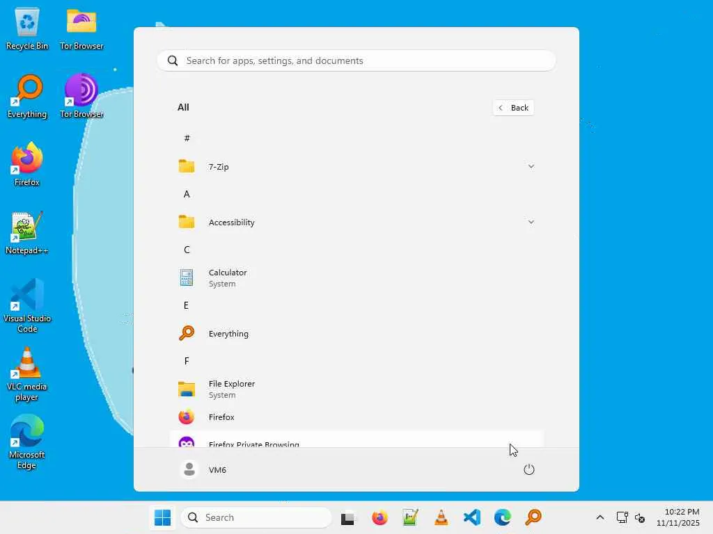Click the letter A section header
This screenshot has height=534, width=713.
[x=187, y=194]
